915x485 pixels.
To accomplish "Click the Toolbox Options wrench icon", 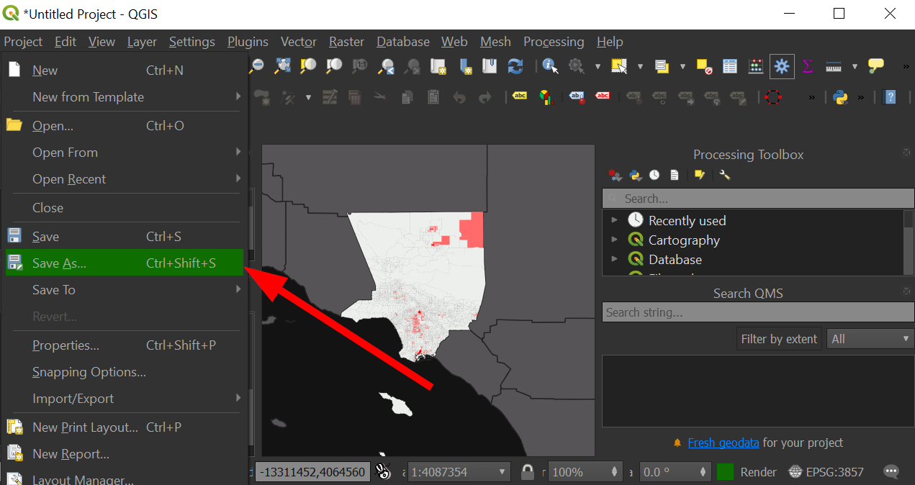I will tap(725, 175).
